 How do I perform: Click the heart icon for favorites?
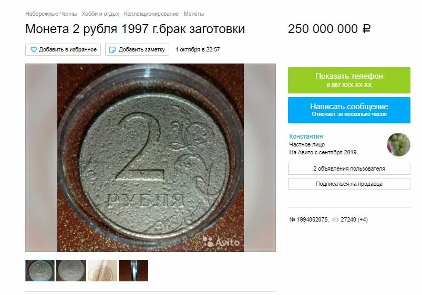(x=34, y=50)
